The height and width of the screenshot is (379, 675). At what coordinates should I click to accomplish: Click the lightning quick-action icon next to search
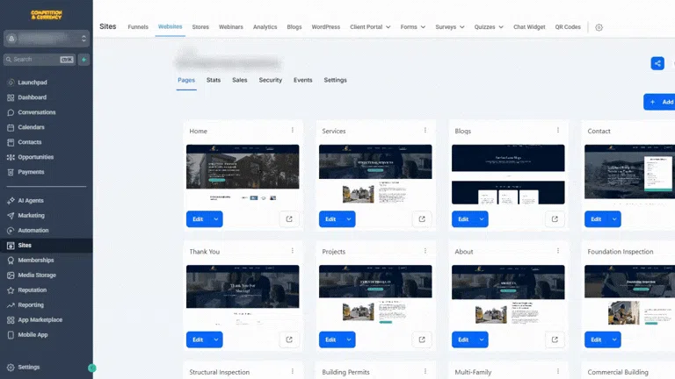84,60
